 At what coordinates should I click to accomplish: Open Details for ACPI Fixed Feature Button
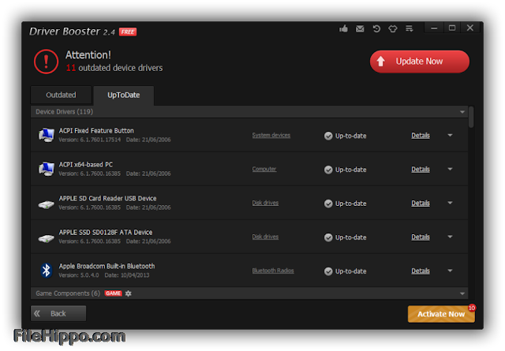click(421, 136)
